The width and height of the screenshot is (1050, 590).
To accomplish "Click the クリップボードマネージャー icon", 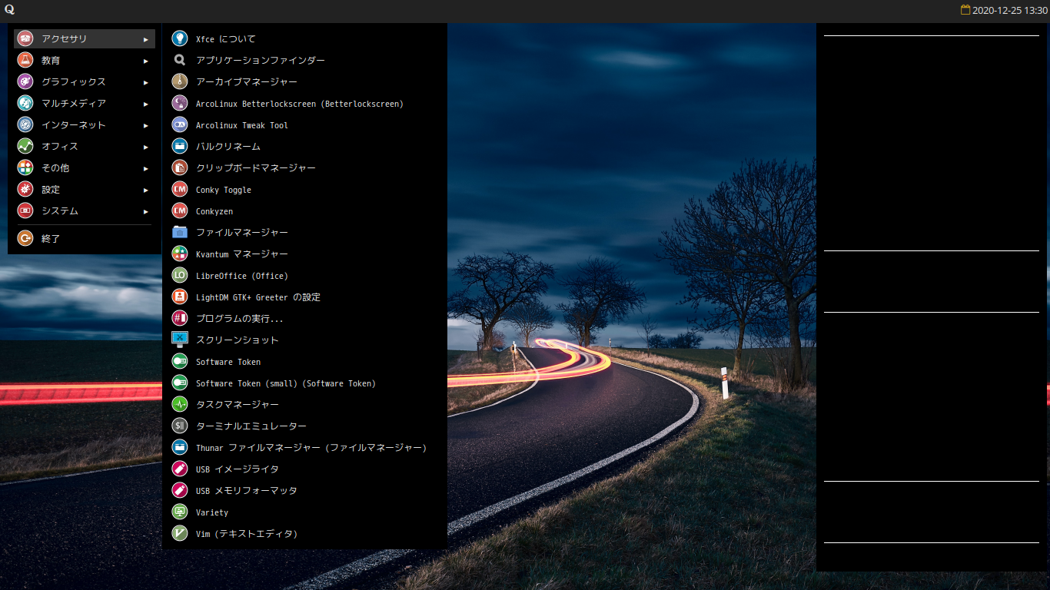I will [179, 167].
